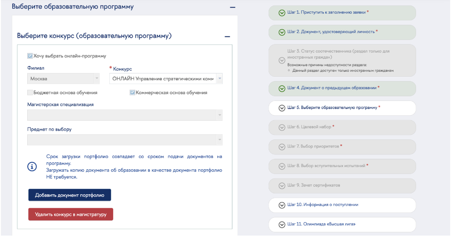Click the info icon beside portfolio note
The width and height of the screenshot is (452, 236).
click(x=32, y=167)
